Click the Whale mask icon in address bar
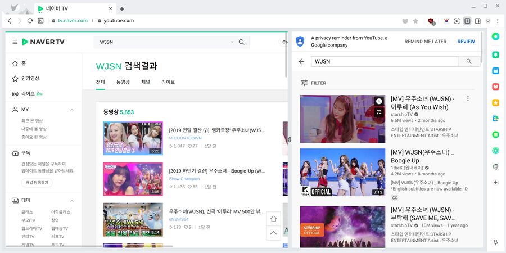Image resolution: width=506 pixels, height=253 pixels. click(405, 21)
